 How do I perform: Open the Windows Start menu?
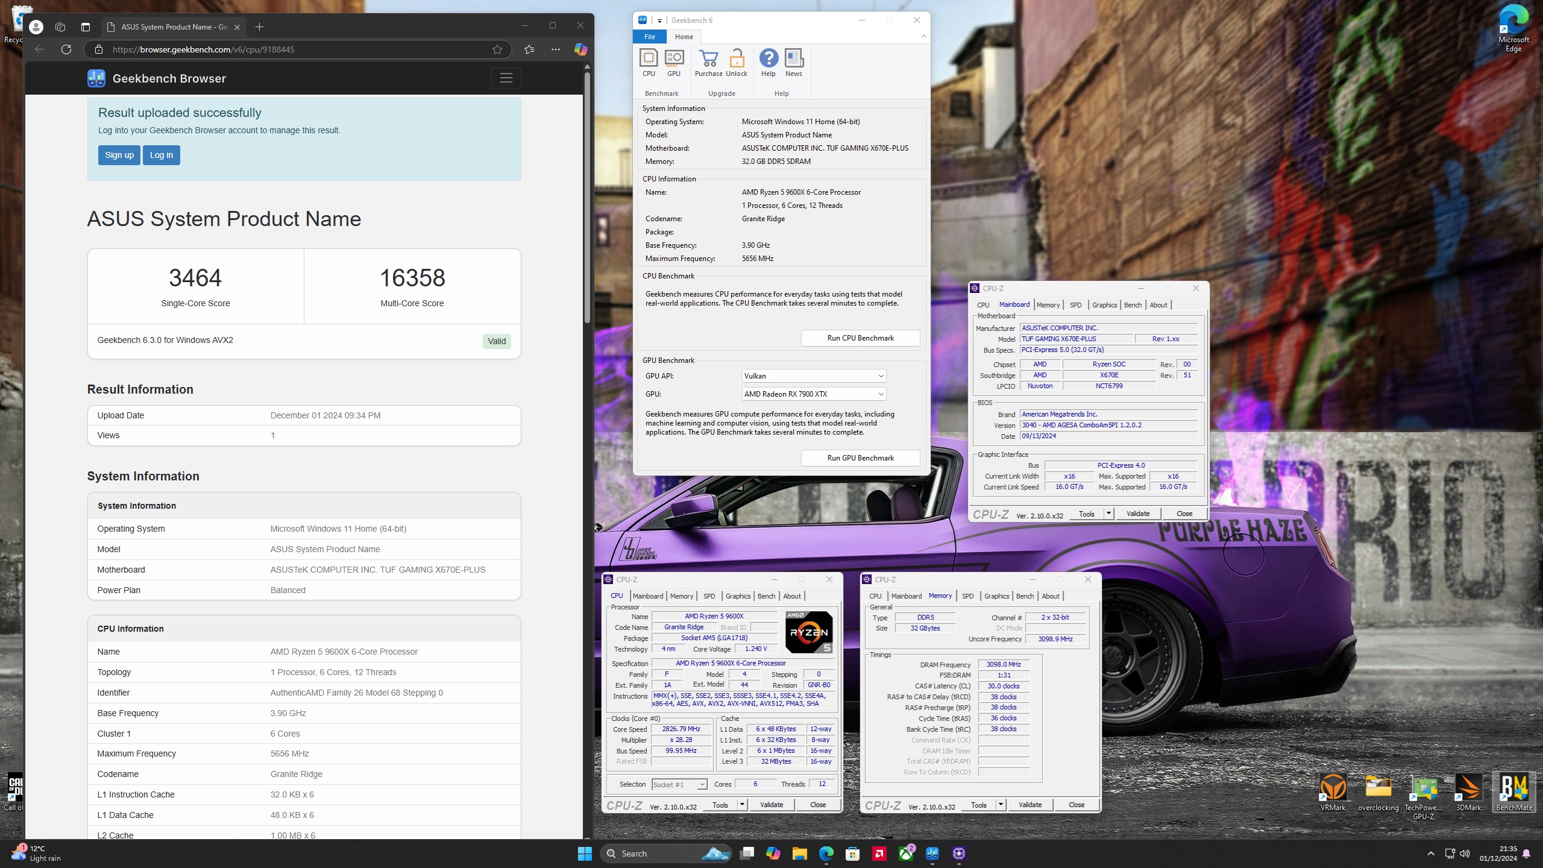click(585, 854)
